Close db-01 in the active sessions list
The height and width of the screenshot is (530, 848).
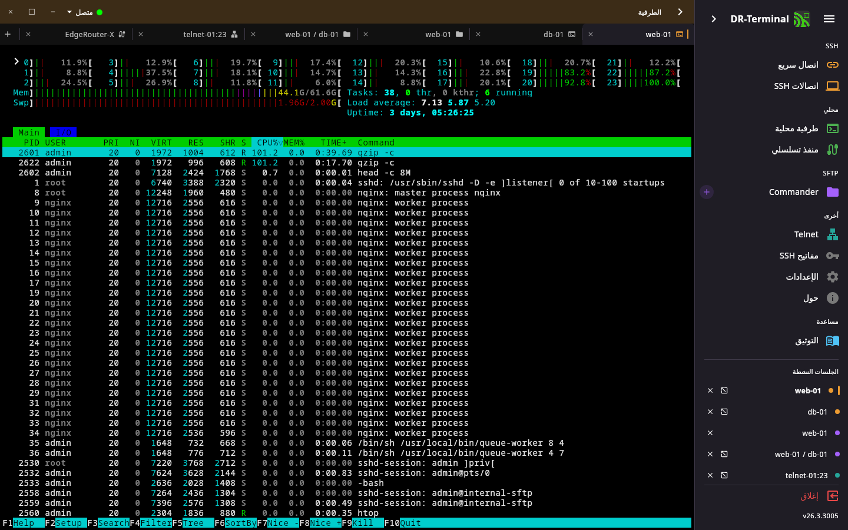(710, 412)
